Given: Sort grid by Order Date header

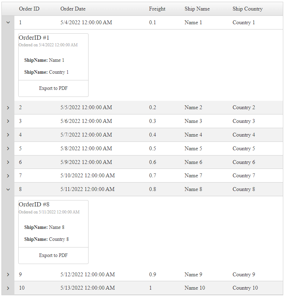Looking at the screenshot, I should [73, 9].
